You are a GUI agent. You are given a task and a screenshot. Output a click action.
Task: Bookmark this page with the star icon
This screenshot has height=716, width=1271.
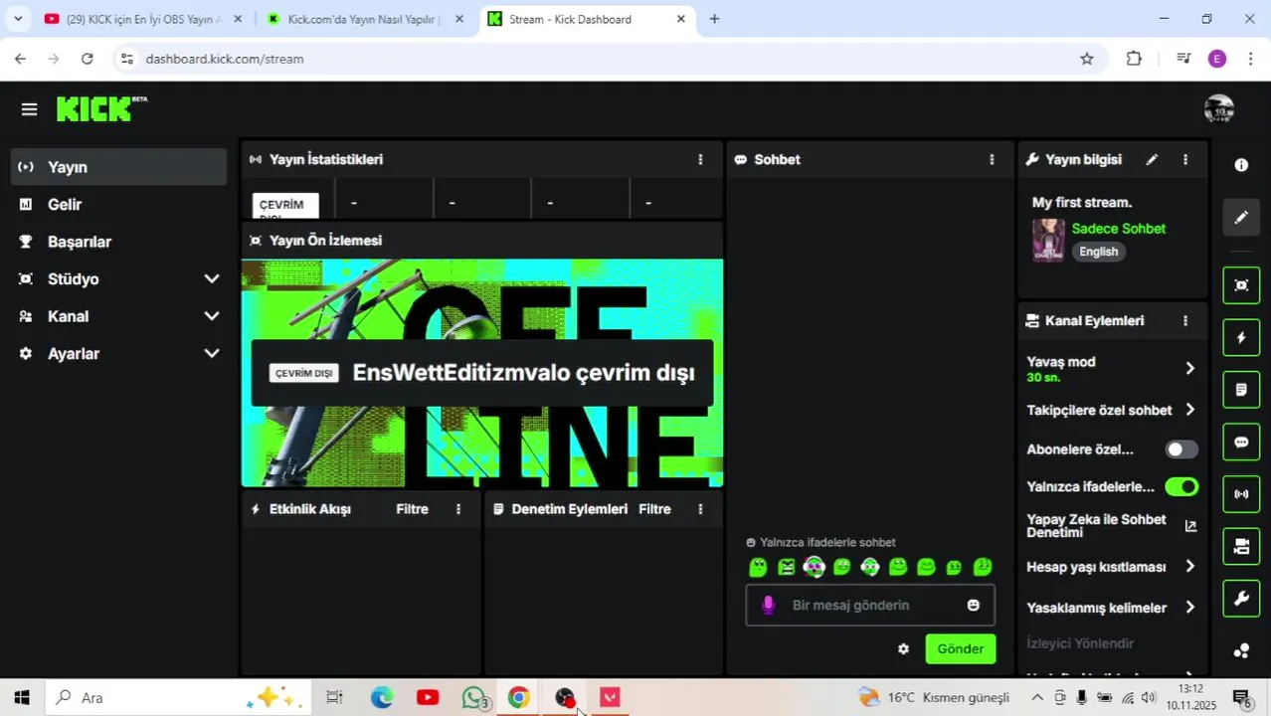(x=1087, y=59)
